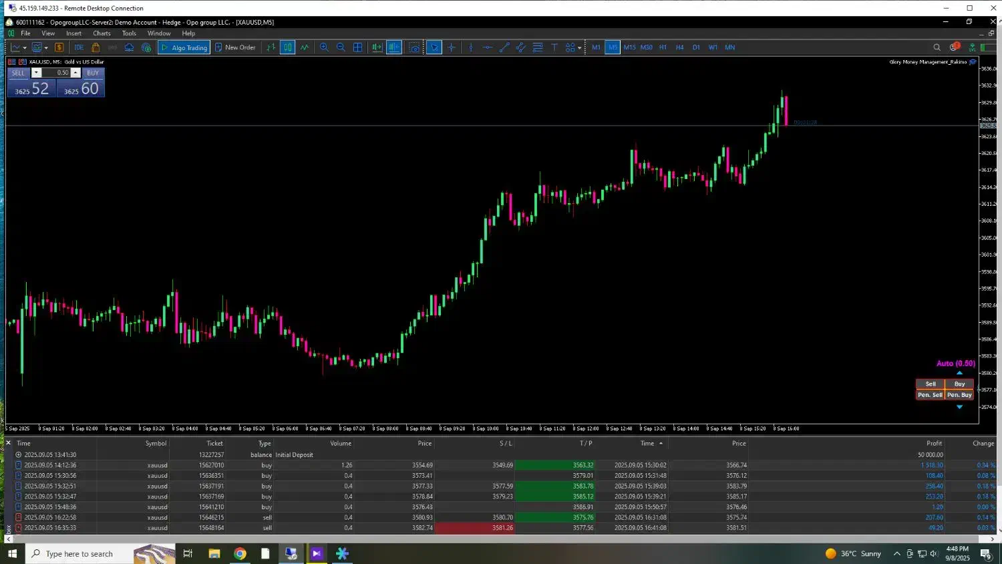
Task: Switch chart to line chart view
Action: click(x=305, y=47)
